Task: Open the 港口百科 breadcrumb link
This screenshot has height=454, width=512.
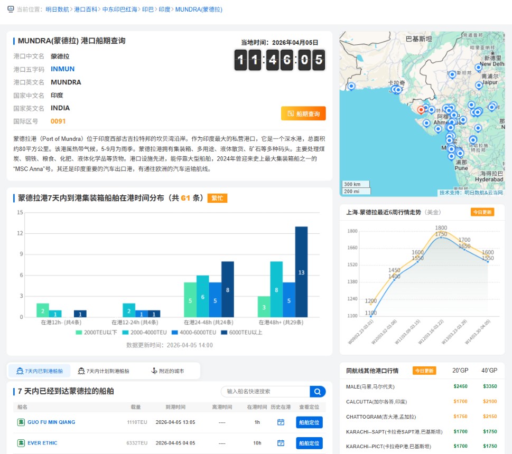Action: coord(86,10)
